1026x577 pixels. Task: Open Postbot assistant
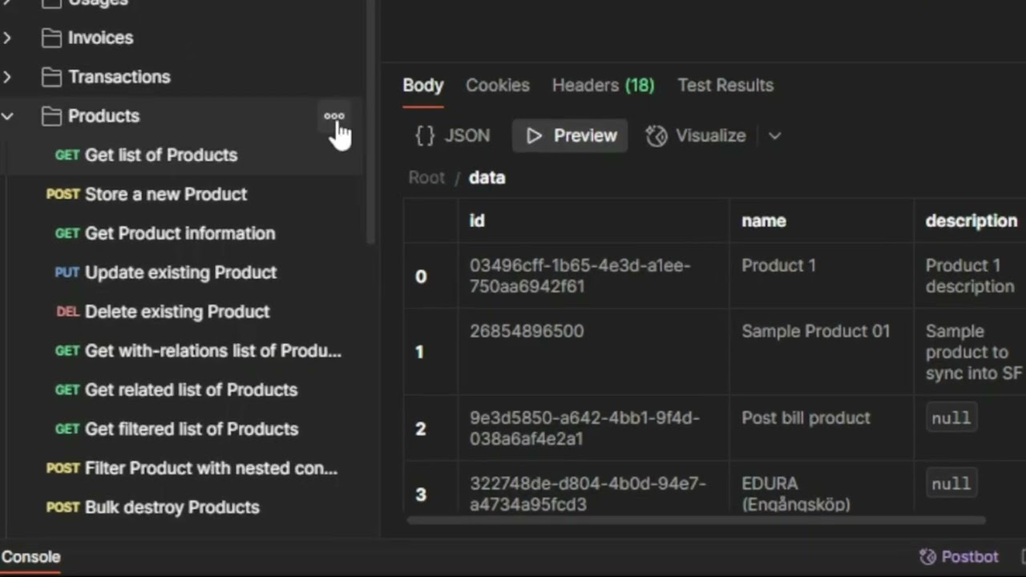(959, 557)
